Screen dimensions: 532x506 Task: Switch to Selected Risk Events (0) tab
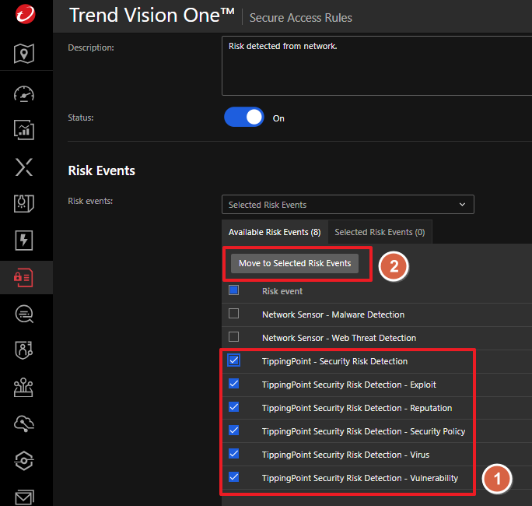(x=380, y=232)
